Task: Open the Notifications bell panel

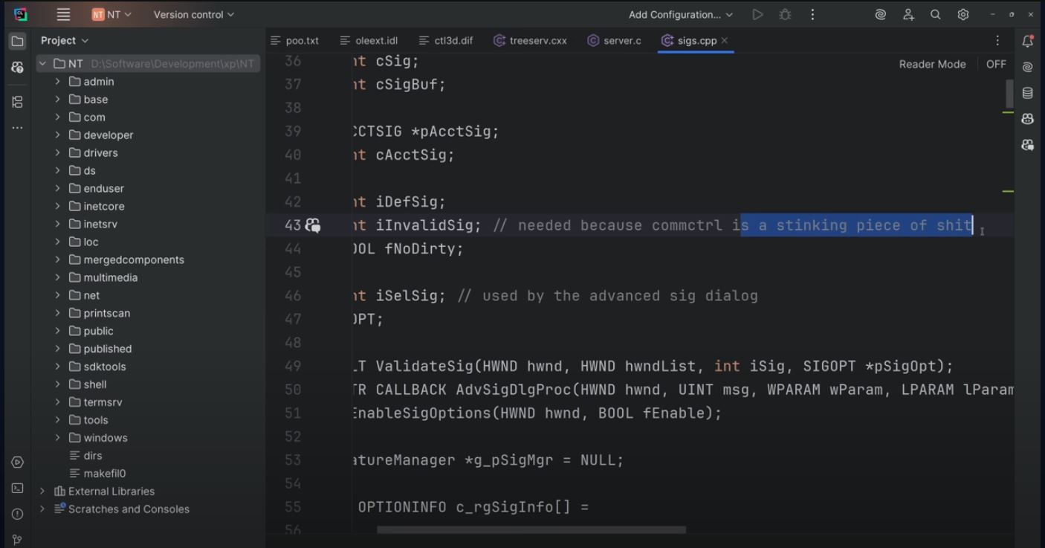Action: 1028,41
